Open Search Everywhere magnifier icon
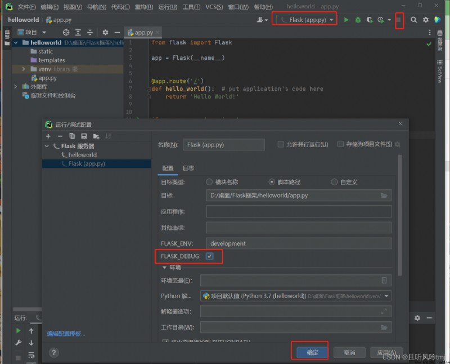The height and width of the screenshot is (364, 450). point(413,20)
